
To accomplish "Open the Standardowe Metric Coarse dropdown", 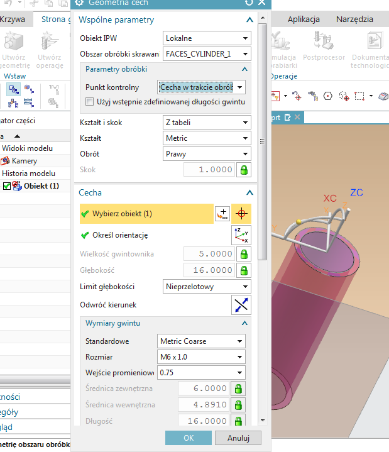I will pyautogui.click(x=202, y=341).
